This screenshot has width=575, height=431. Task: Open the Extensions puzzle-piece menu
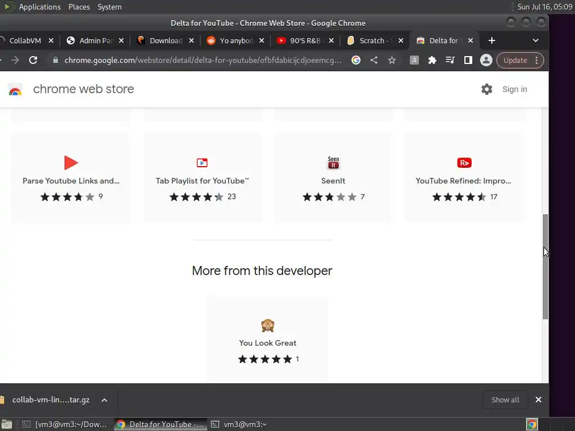click(x=432, y=60)
